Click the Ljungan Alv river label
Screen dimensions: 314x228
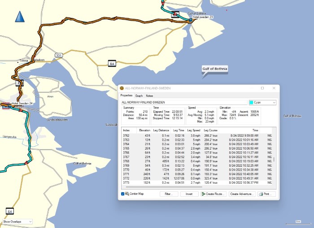pos(9,137)
